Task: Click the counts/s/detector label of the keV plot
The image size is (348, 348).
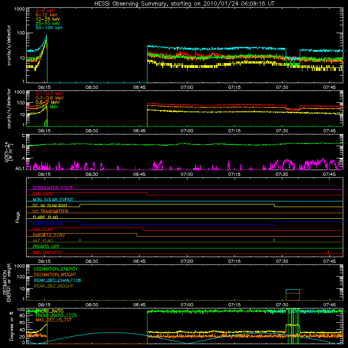Action: pyautogui.click(x=9, y=45)
